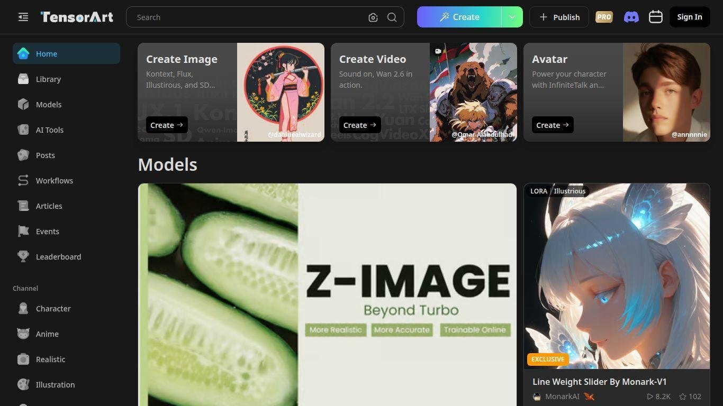Collapse the sidebar with the menu icon
Image resolution: width=723 pixels, height=406 pixels.
[23, 17]
